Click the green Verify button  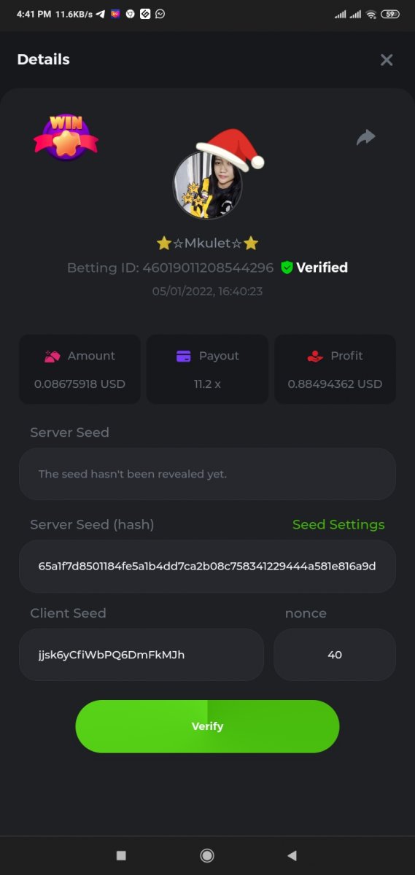207,726
